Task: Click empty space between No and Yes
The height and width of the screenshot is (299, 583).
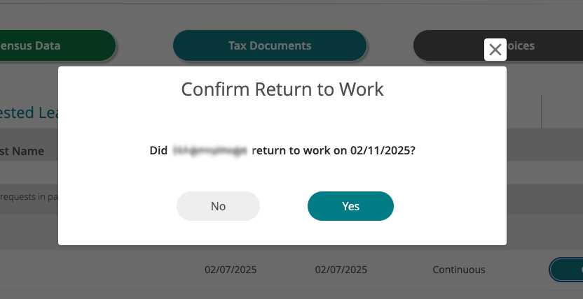Action: 284,206
